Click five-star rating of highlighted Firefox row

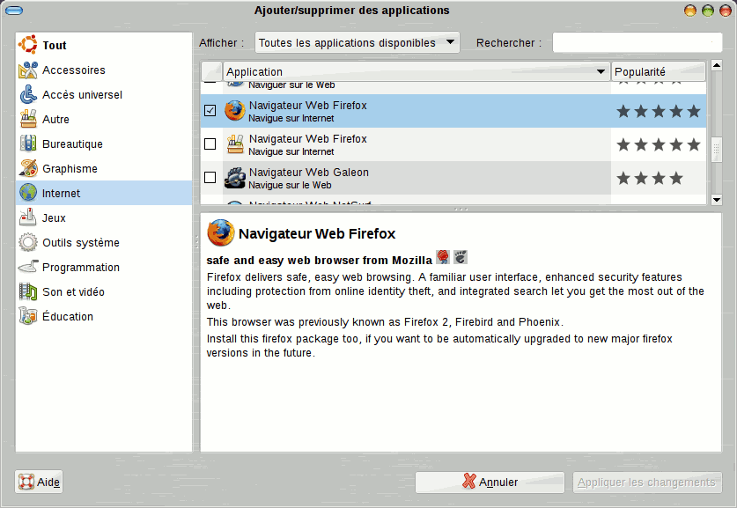pos(659,112)
